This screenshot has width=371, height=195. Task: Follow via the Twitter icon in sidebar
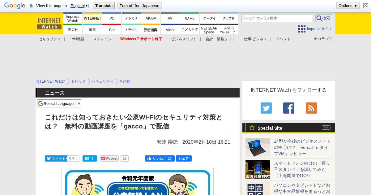click(266, 108)
